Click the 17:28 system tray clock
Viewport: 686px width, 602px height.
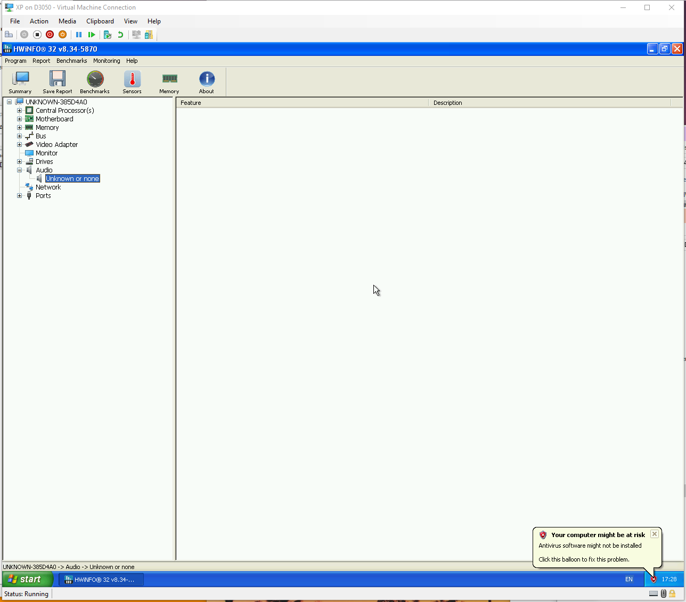[669, 579]
